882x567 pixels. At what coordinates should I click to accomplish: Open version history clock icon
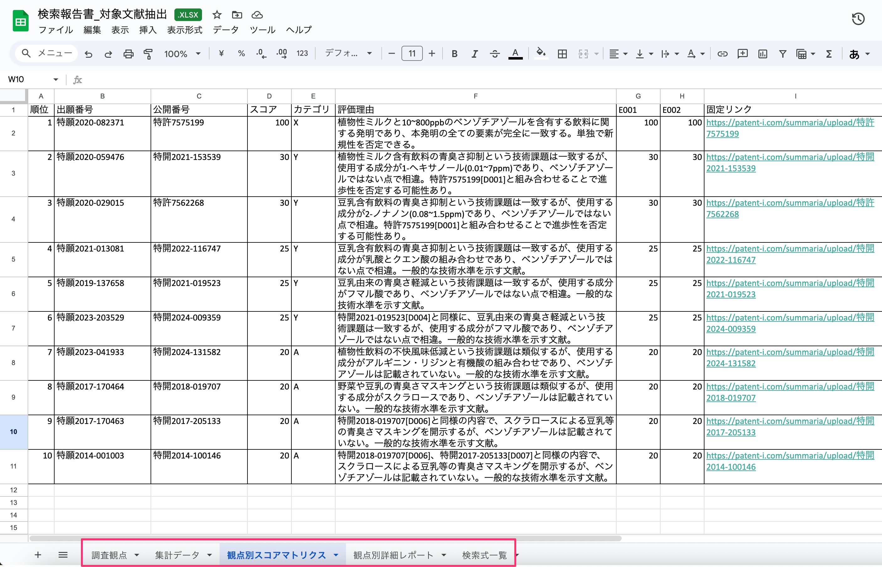click(x=858, y=19)
